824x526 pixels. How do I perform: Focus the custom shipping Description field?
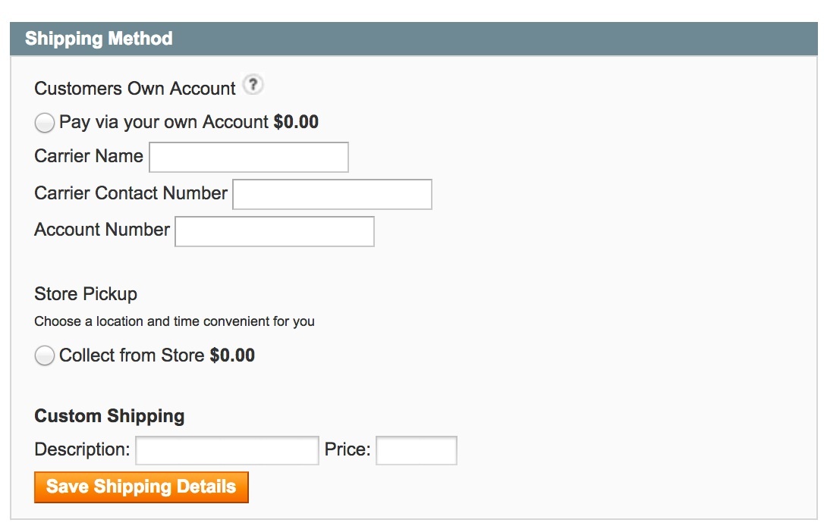pyautogui.click(x=227, y=450)
